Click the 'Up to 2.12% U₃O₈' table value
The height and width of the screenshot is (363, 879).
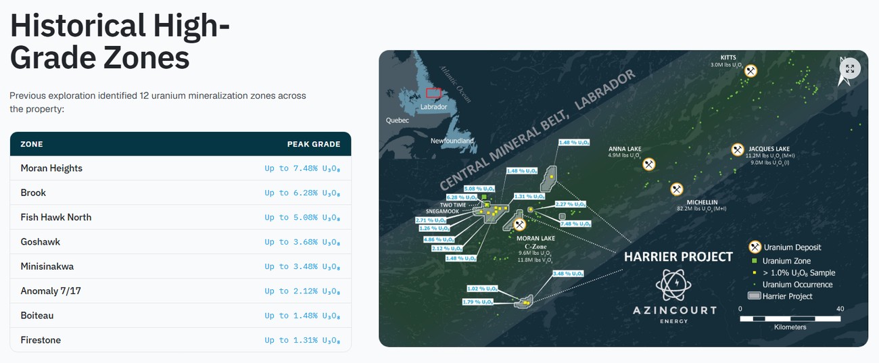coord(302,291)
